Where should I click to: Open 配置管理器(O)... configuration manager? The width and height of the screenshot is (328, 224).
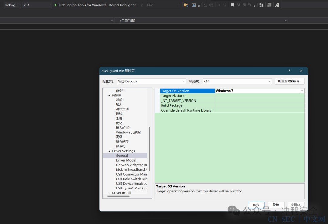coord(290,81)
